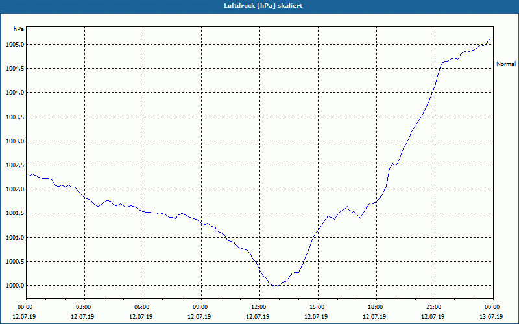Screen dimensions: 519x324
Task: Click the 'Normal' marker label
Action: 506,64
